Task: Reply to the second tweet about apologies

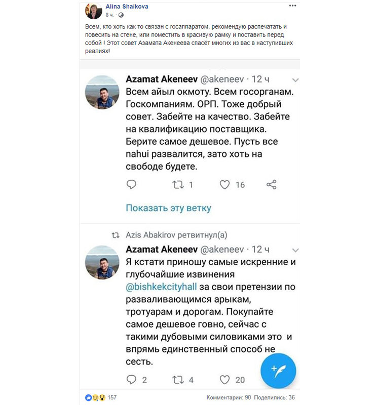Action: [x=131, y=380]
